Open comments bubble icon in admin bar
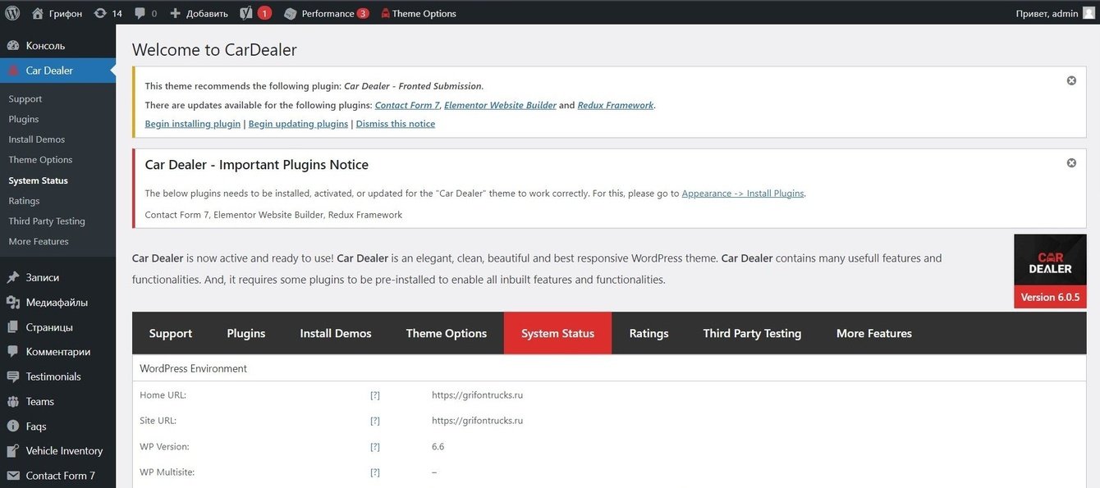This screenshot has height=488, width=1100. tap(140, 13)
